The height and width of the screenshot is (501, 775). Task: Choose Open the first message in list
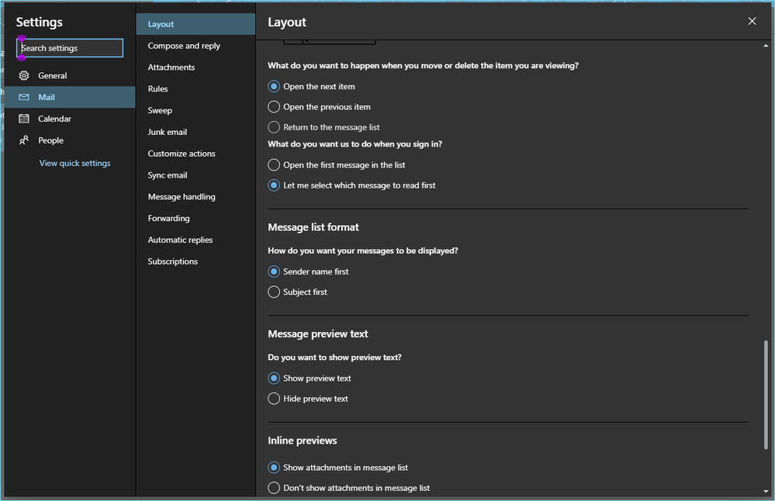coord(274,165)
